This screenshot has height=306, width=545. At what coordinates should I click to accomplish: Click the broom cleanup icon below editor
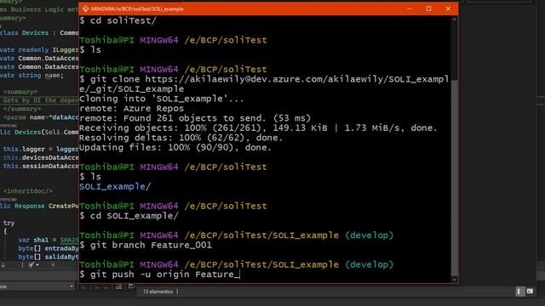32,265
